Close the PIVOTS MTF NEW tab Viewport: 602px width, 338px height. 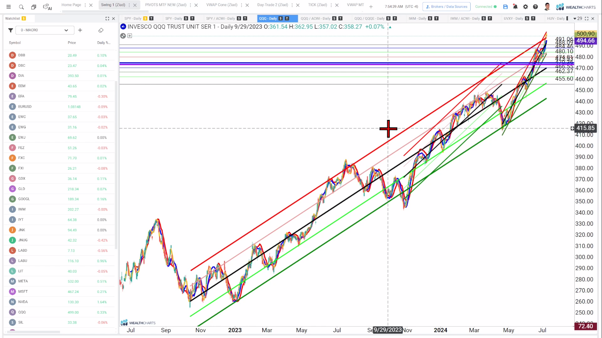tap(196, 5)
